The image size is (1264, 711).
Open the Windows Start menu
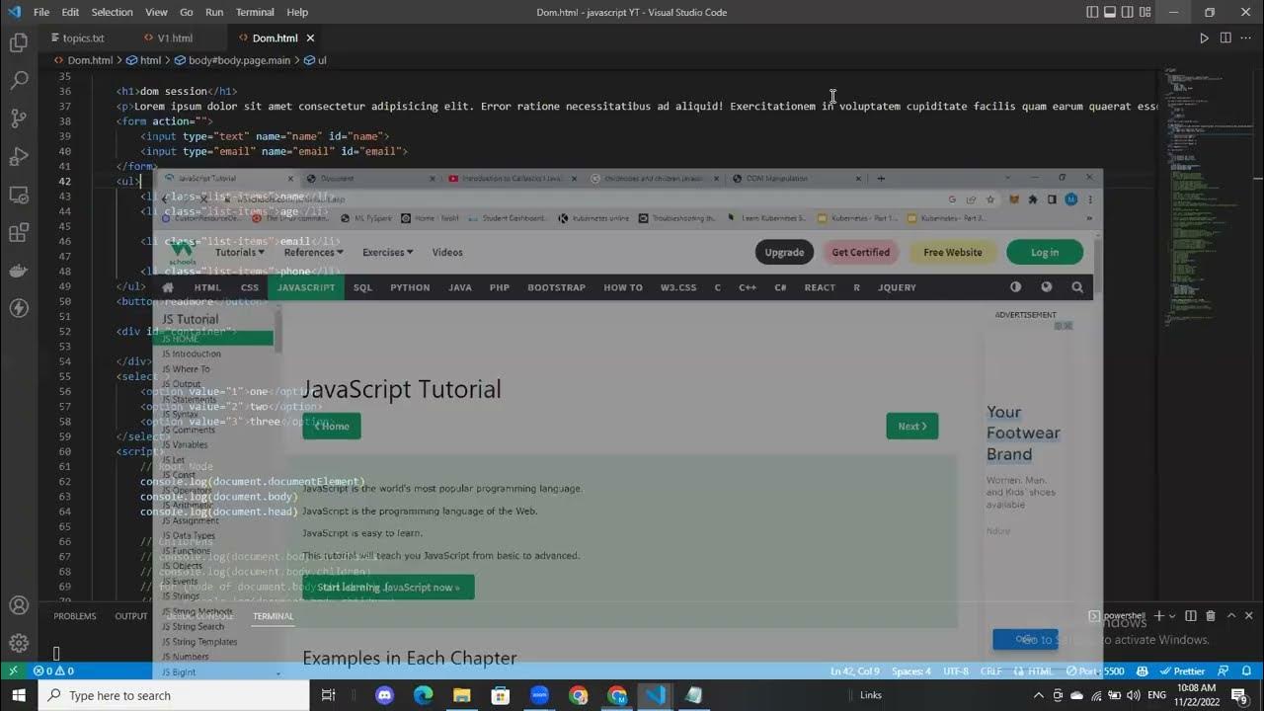(19, 695)
